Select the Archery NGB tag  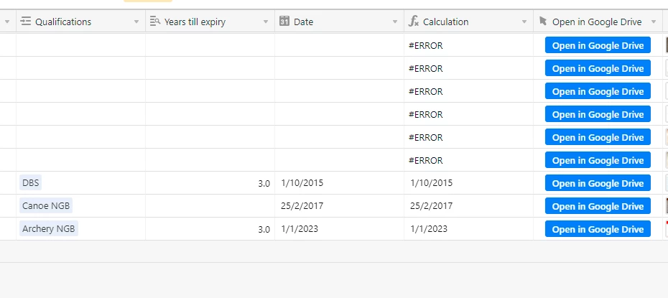tap(48, 229)
